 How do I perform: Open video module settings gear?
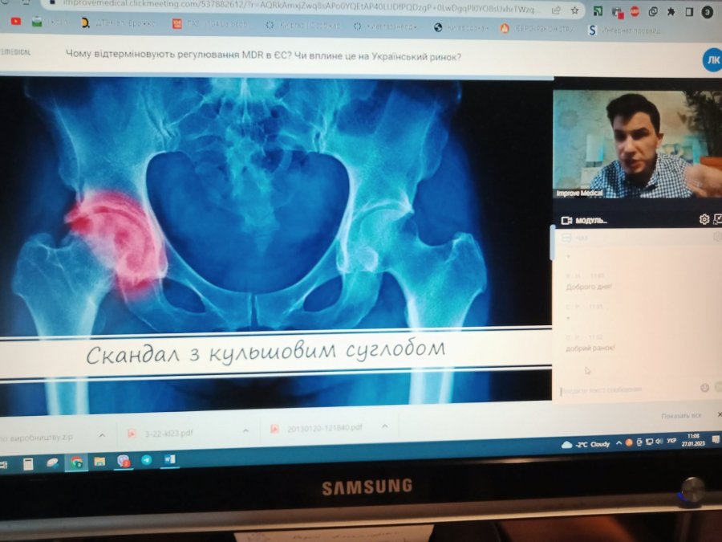(704, 219)
